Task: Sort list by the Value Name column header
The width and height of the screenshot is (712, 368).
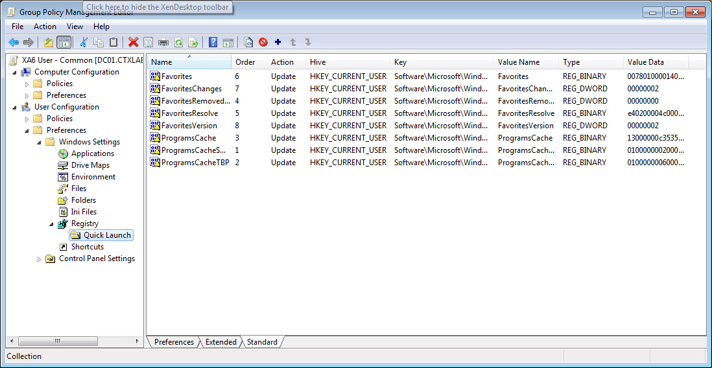Action: coord(527,62)
